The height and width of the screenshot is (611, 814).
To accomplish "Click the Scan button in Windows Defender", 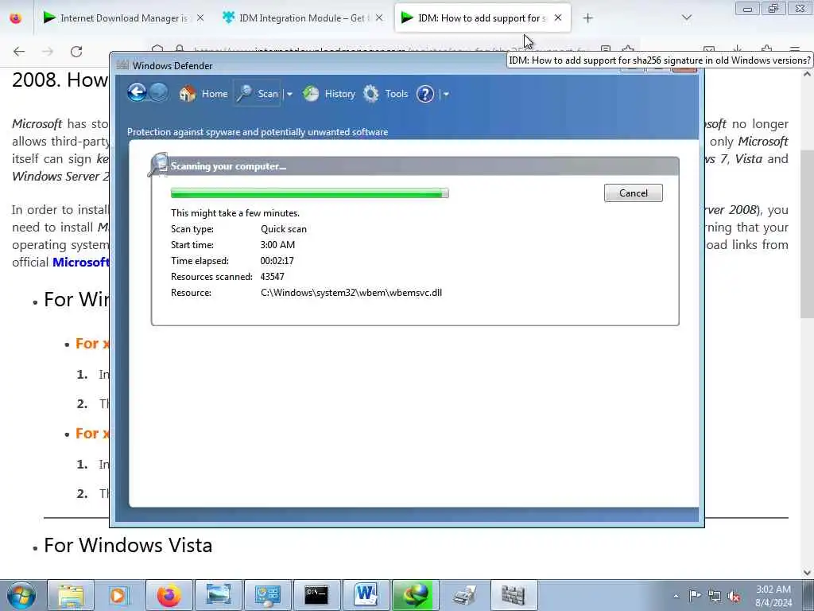I will point(258,94).
